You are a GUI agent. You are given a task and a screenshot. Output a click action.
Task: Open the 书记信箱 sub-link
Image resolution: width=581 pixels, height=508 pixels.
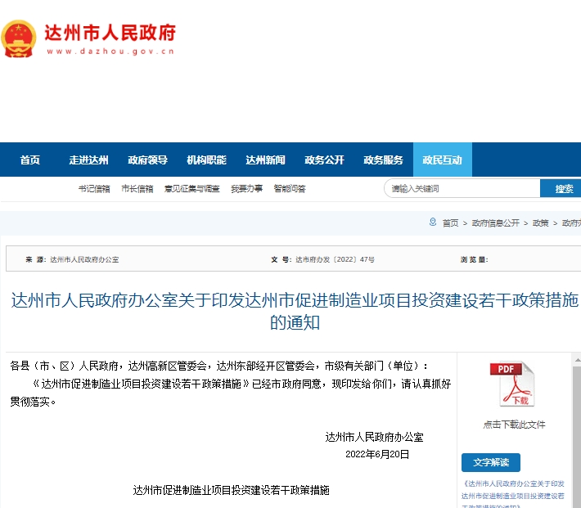pos(94,189)
